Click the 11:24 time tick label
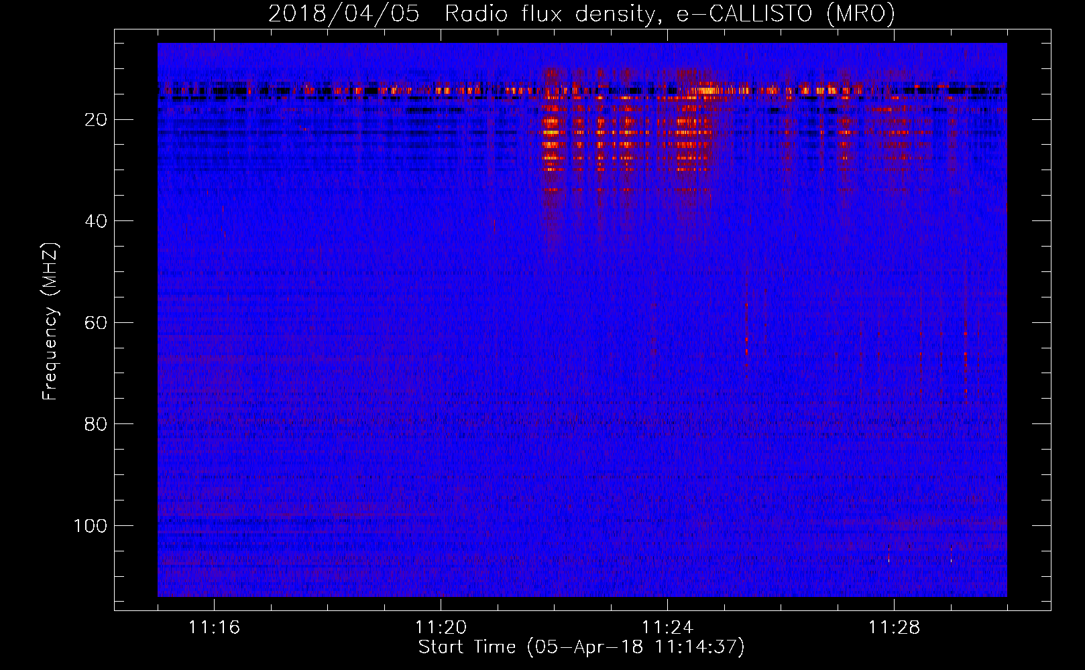This screenshot has width=1085, height=670. click(x=667, y=627)
